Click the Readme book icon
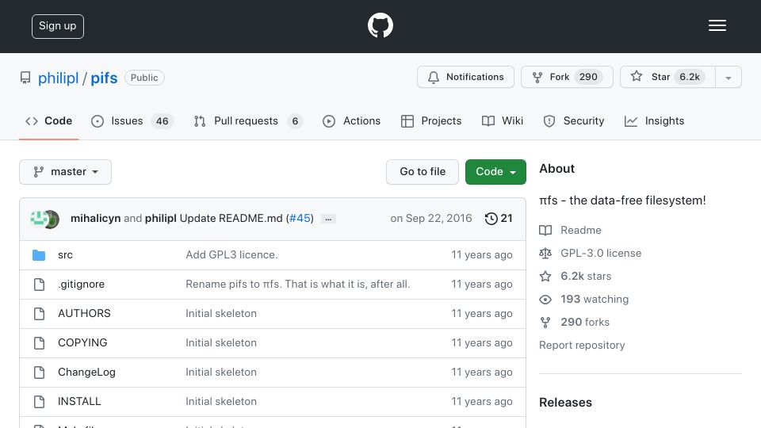The width and height of the screenshot is (761, 428). point(545,230)
